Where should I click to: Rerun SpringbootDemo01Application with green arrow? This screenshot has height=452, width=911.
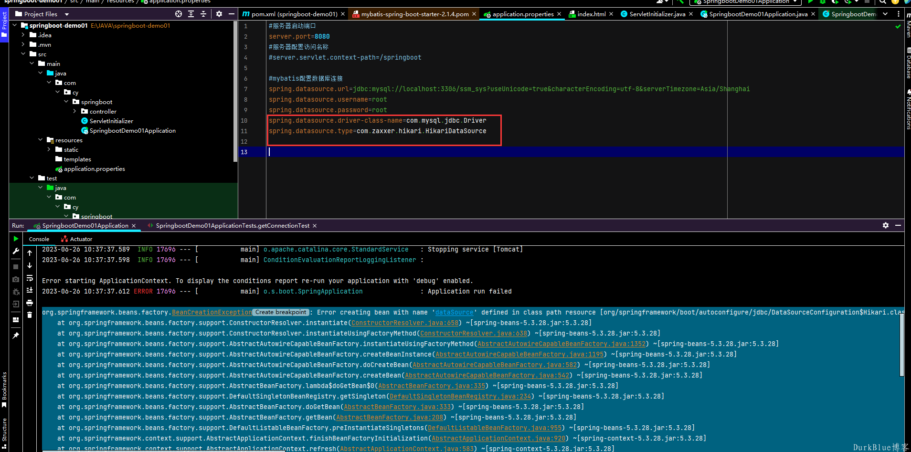pyautogui.click(x=16, y=239)
